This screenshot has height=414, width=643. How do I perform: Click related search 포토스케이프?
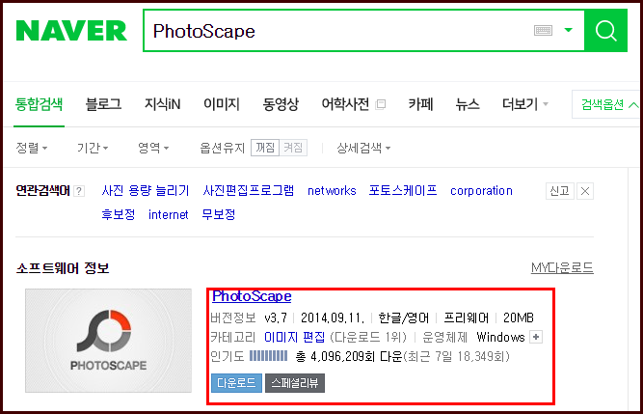(x=403, y=191)
